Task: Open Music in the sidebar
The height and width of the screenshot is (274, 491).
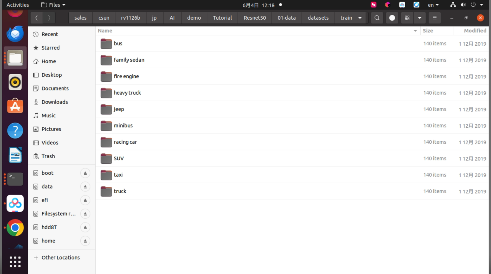Action: pos(62,115)
